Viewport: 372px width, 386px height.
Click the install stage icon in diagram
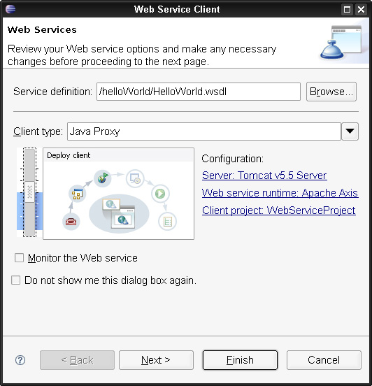[135, 178]
